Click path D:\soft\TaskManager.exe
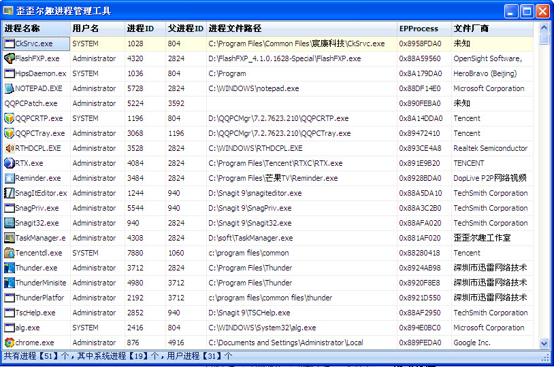 (250, 238)
